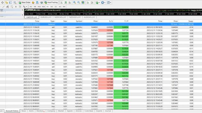The image size is (202, 113).
Task: Select the MN timeframe
Action: click(64, 7)
